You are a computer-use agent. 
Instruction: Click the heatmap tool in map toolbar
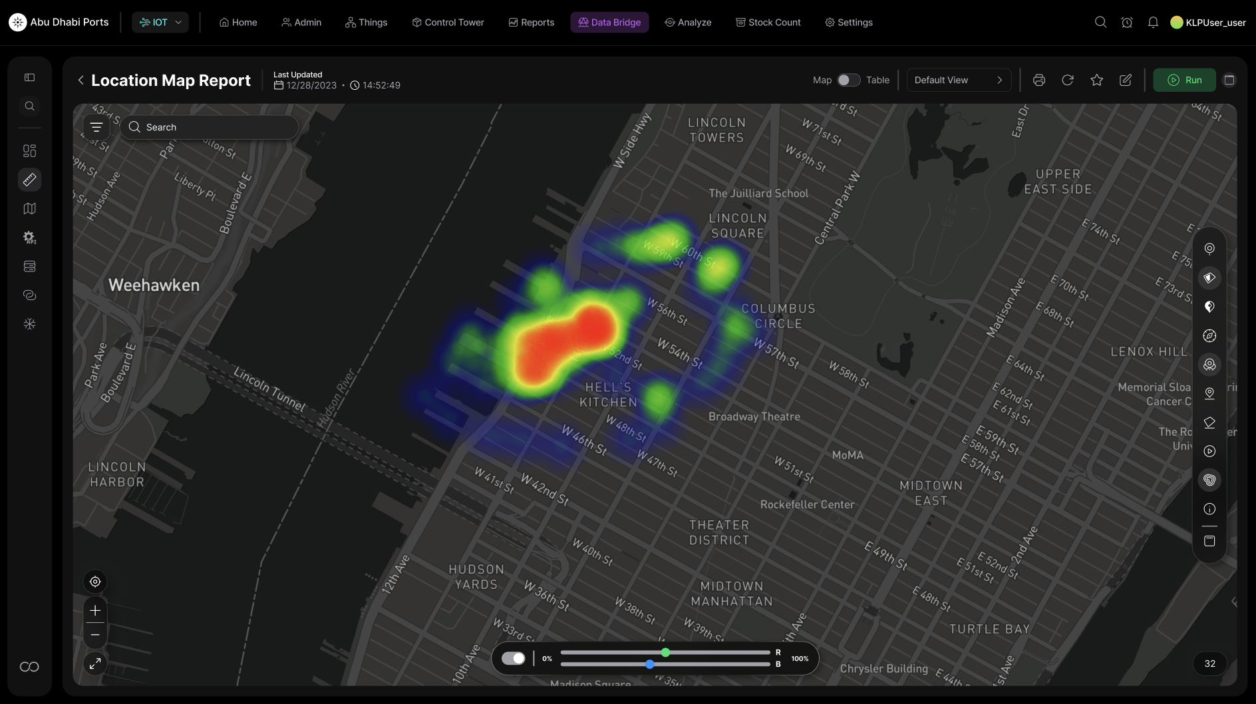coord(1209,480)
